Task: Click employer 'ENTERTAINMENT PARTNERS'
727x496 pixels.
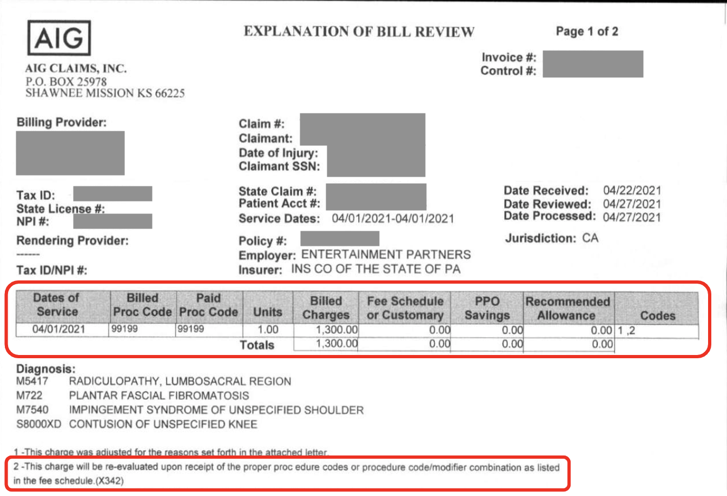Action: point(386,254)
